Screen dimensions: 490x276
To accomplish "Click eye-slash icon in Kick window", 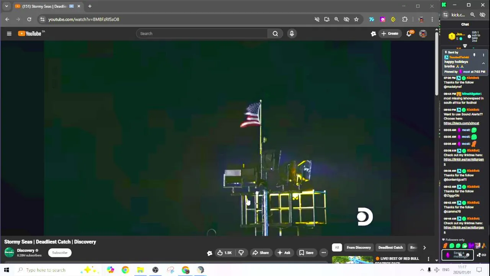I will click(x=482, y=15).
